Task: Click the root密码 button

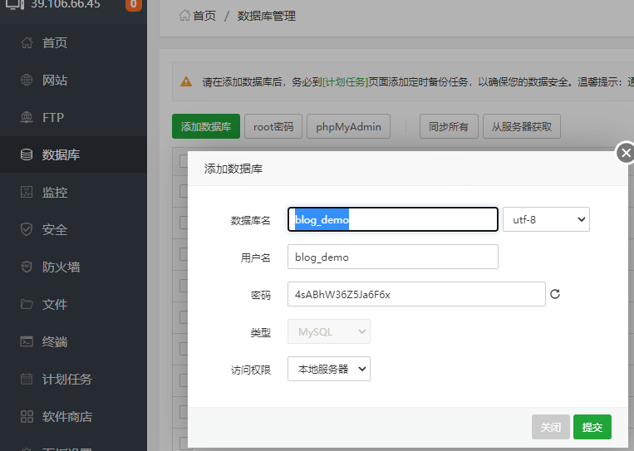Action: 273,126
